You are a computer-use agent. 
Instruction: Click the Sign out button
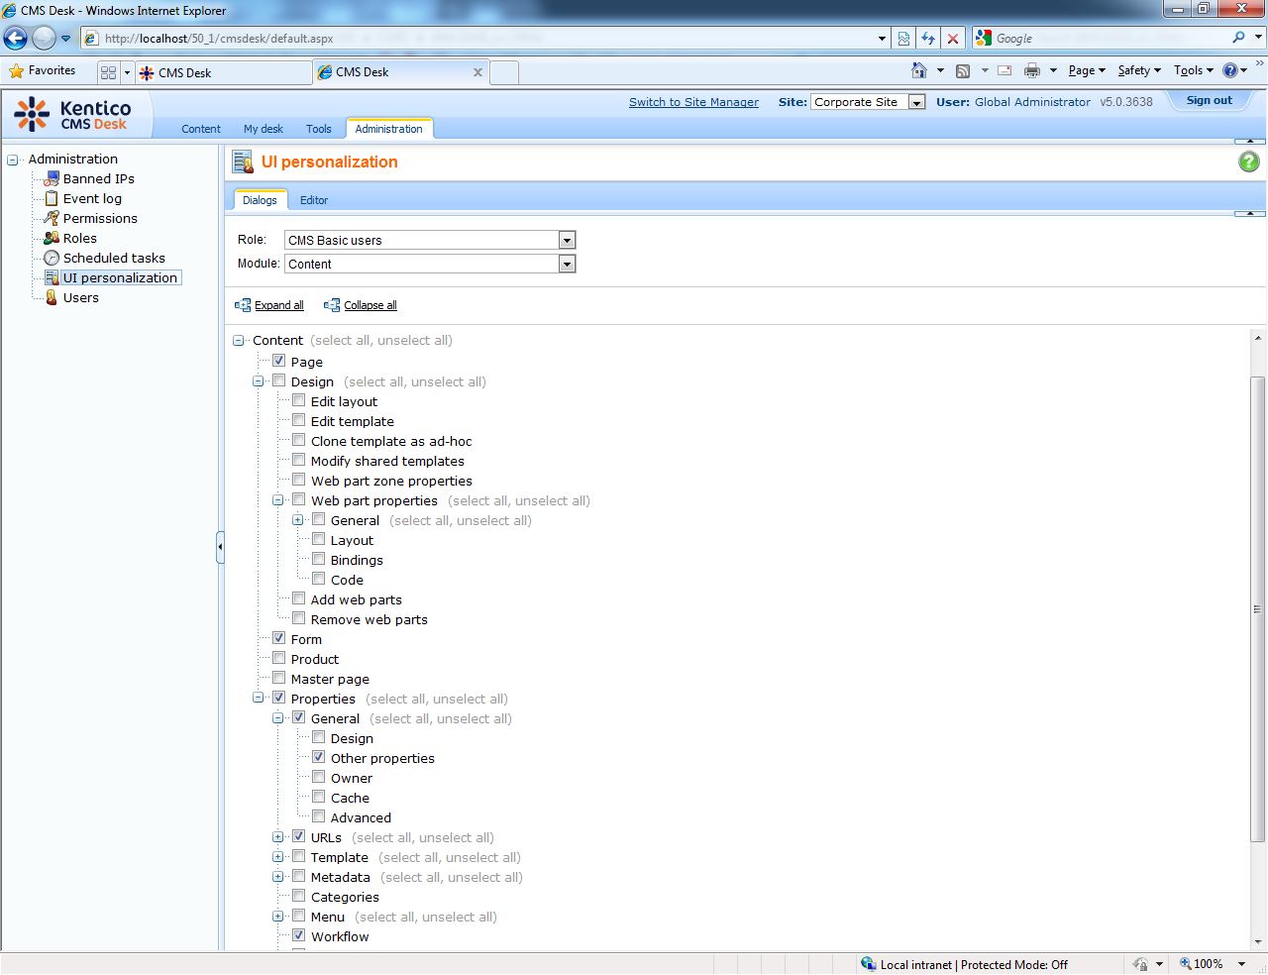click(1209, 100)
